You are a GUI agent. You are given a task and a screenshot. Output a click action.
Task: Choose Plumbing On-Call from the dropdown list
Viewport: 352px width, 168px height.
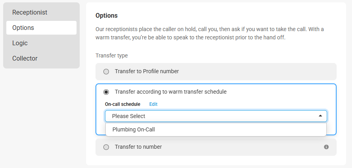point(216,129)
